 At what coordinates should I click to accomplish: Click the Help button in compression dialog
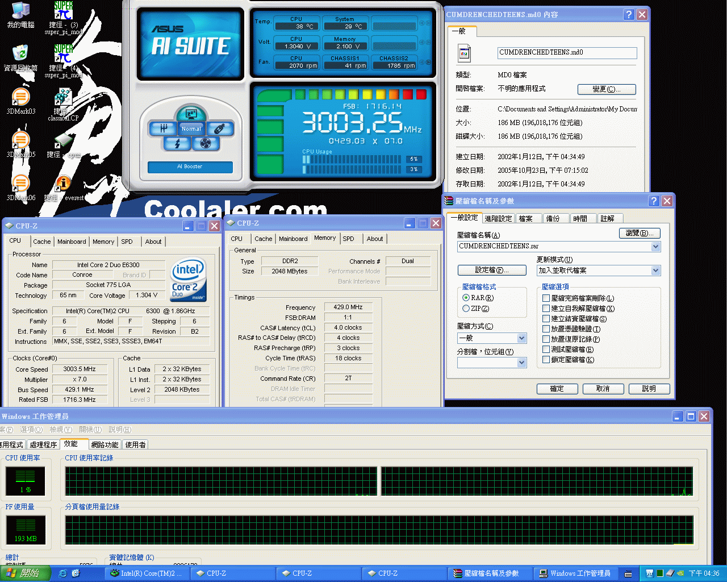649,389
